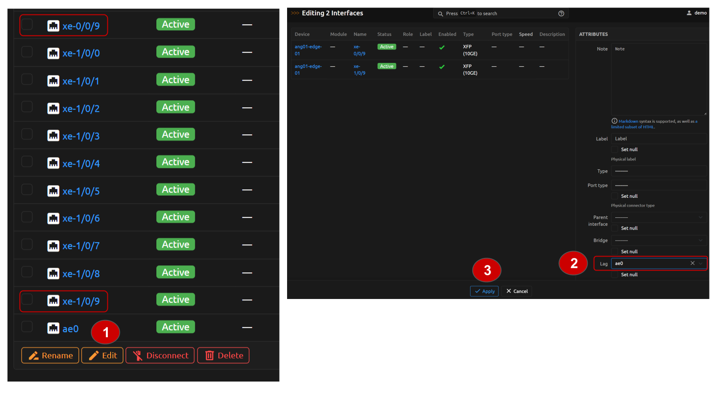Open the Type dropdown in Attributes
717x403 pixels.
[x=658, y=171]
